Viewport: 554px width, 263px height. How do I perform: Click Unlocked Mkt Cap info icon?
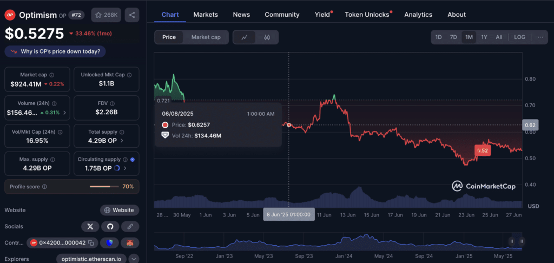pos(129,75)
